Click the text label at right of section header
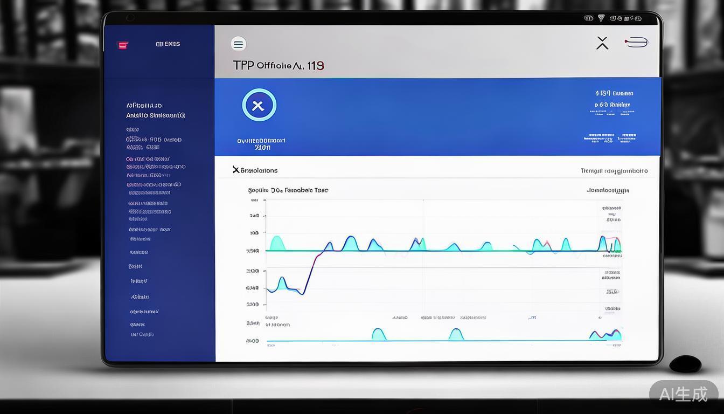The image size is (724, 414). pyautogui.click(x=614, y=171)
